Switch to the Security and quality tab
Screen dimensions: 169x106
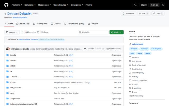74,24
